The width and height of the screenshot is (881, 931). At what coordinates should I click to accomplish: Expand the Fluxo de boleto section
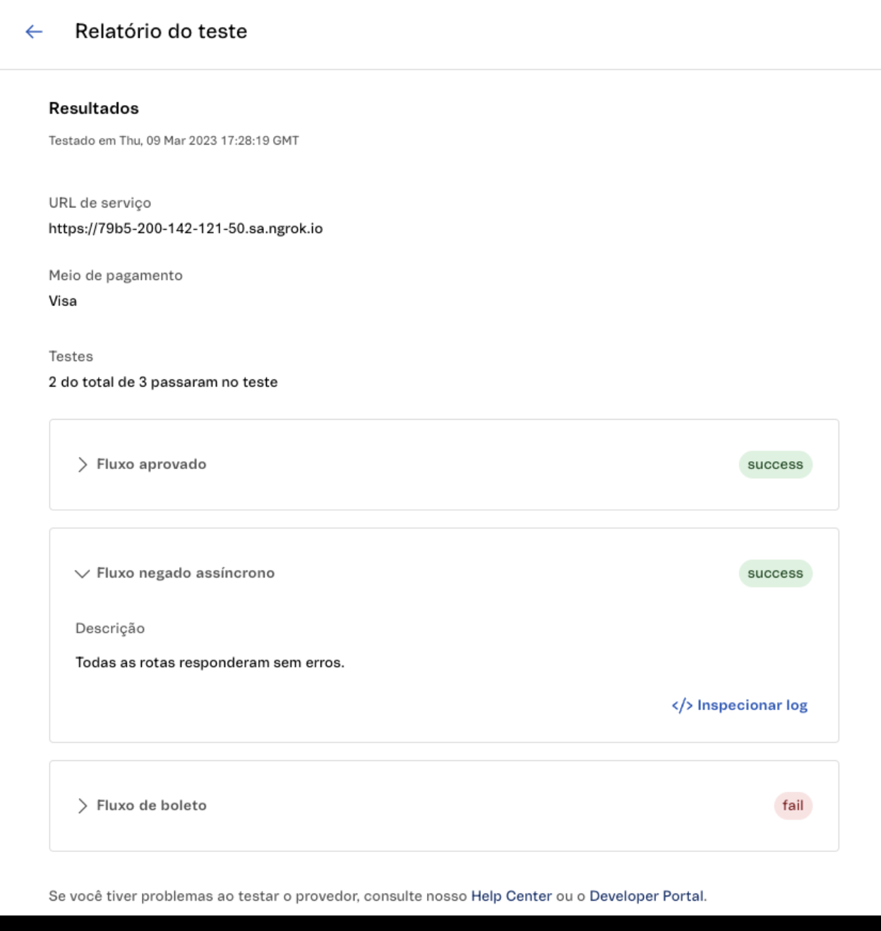(150, 805)
